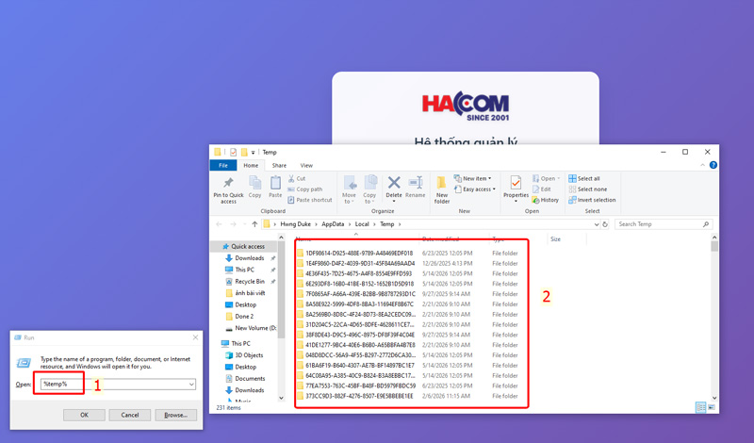Switch to the View tab
754x443 pixels.
[x=306, y=165]
